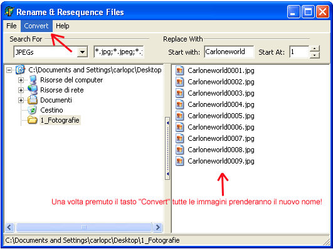This screenshot has width=333, height=249.
Task: Increase the Start At value with up arrow
Action: tap(315, 49)
